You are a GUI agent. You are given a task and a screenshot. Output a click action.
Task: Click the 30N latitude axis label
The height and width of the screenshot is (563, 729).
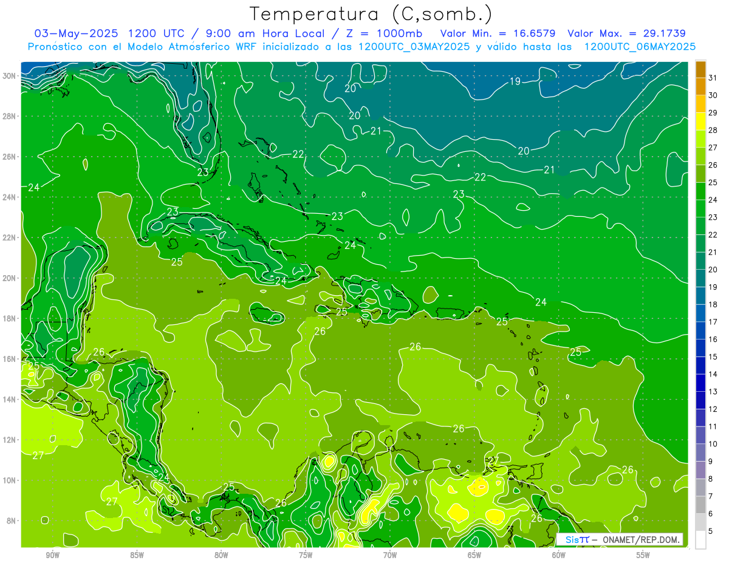9,76
